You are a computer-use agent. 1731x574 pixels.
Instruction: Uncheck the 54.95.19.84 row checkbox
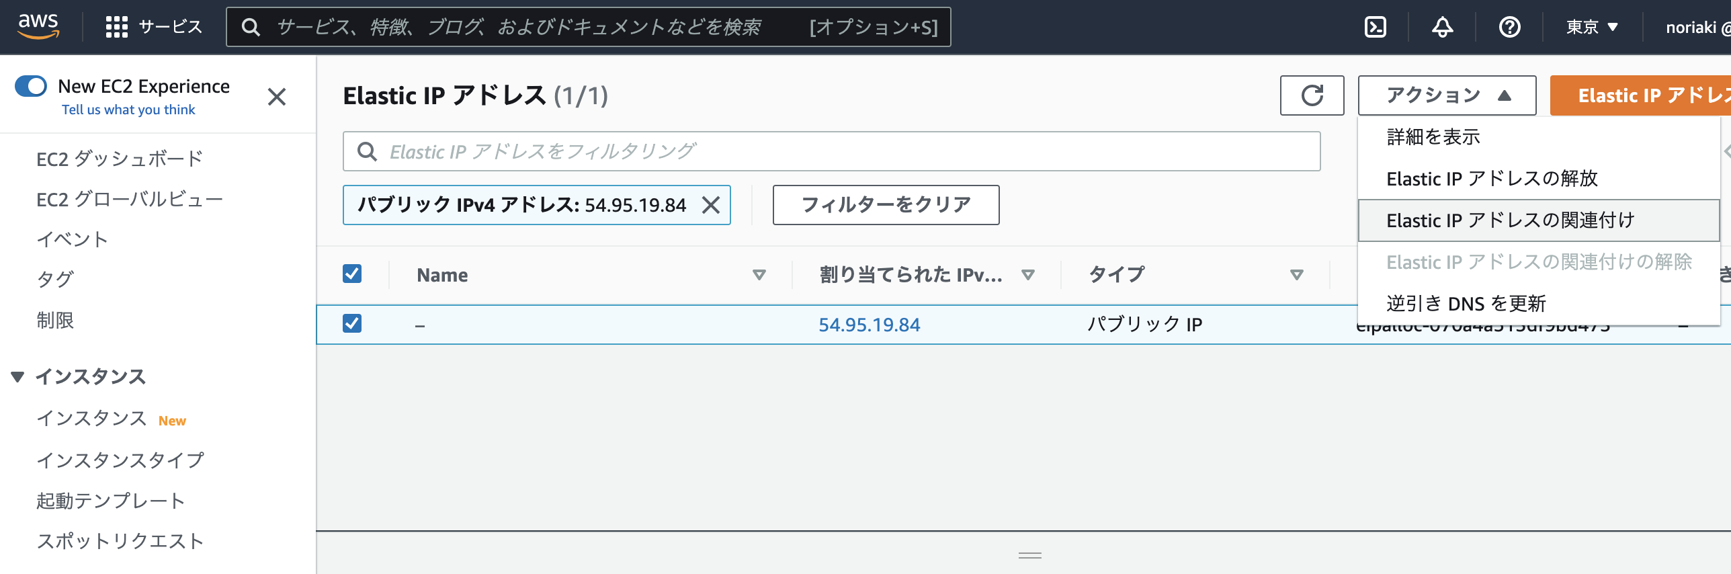pos(352,323)
